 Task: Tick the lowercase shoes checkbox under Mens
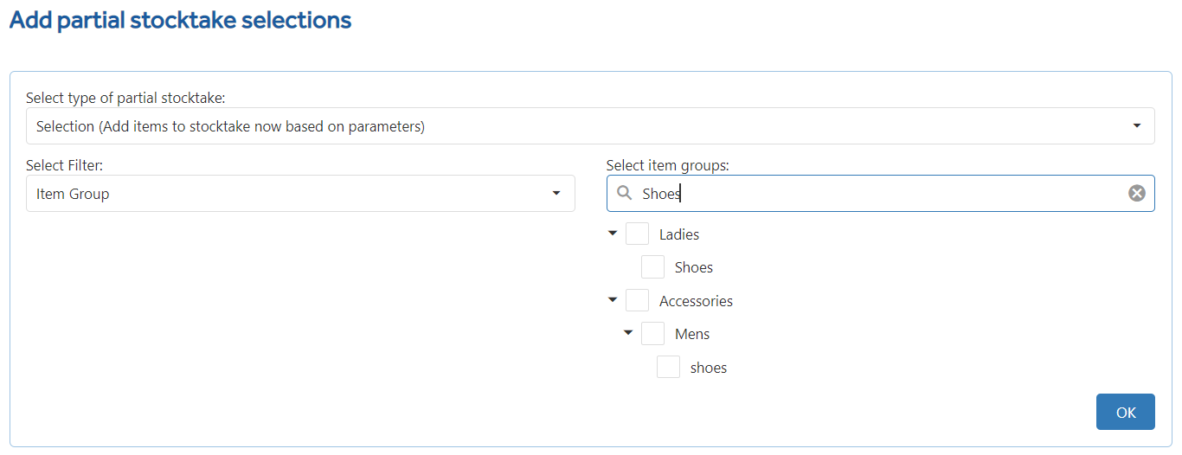point(668,367)
